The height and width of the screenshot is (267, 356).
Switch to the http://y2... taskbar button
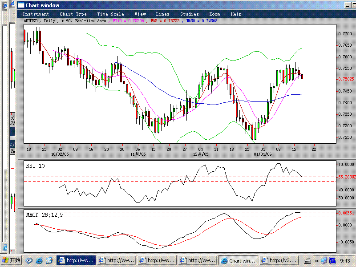point(279,260)
